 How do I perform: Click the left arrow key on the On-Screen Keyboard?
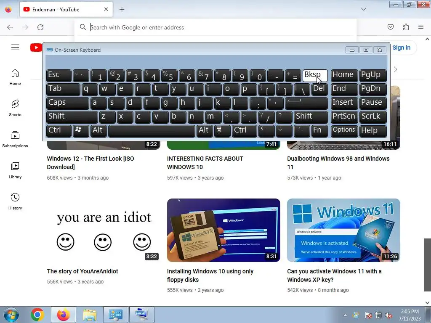click(266, 131)
